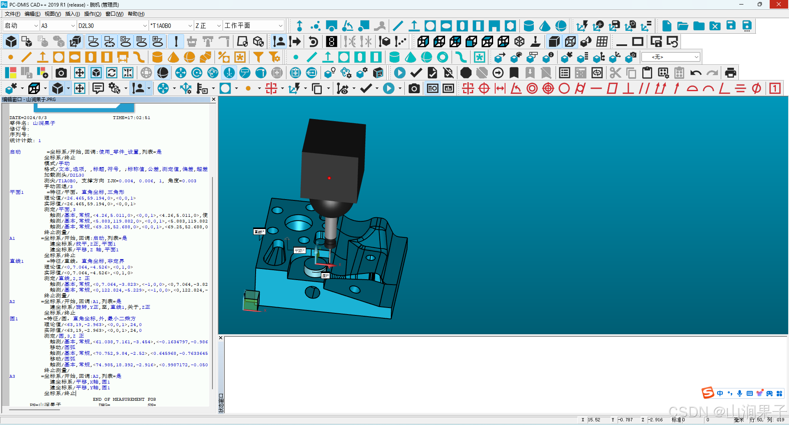Image resolution: width=789 pixels, height=425 pixels.
Task: Select the red parallelism dimension icon
Action: click(x=644, y=88)
